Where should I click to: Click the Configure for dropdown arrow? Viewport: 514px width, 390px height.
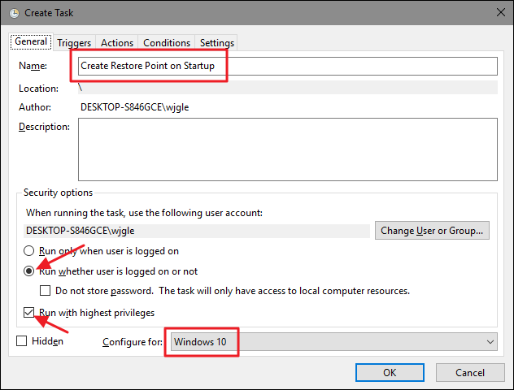[x=488, y=342]
